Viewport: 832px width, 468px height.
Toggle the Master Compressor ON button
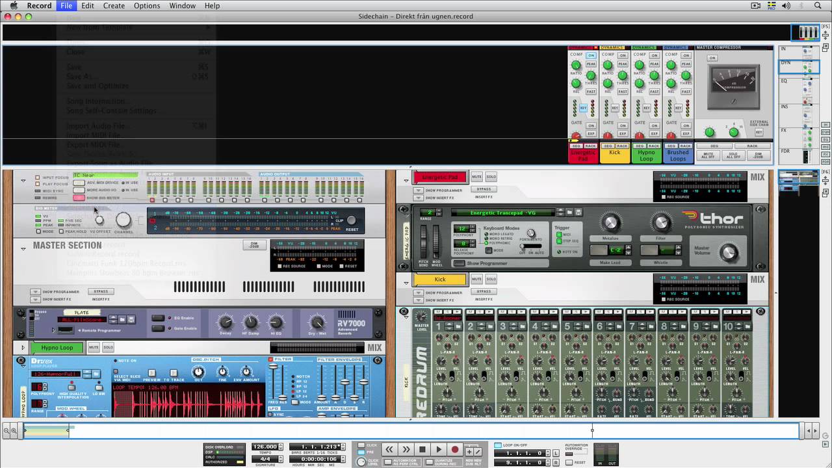[x=712, y=58]
